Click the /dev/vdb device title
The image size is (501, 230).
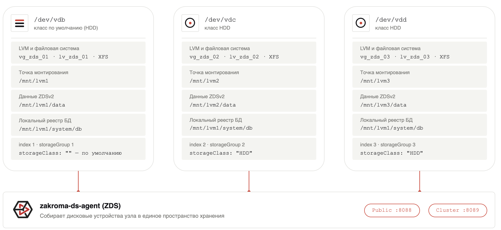coord(50,20)
